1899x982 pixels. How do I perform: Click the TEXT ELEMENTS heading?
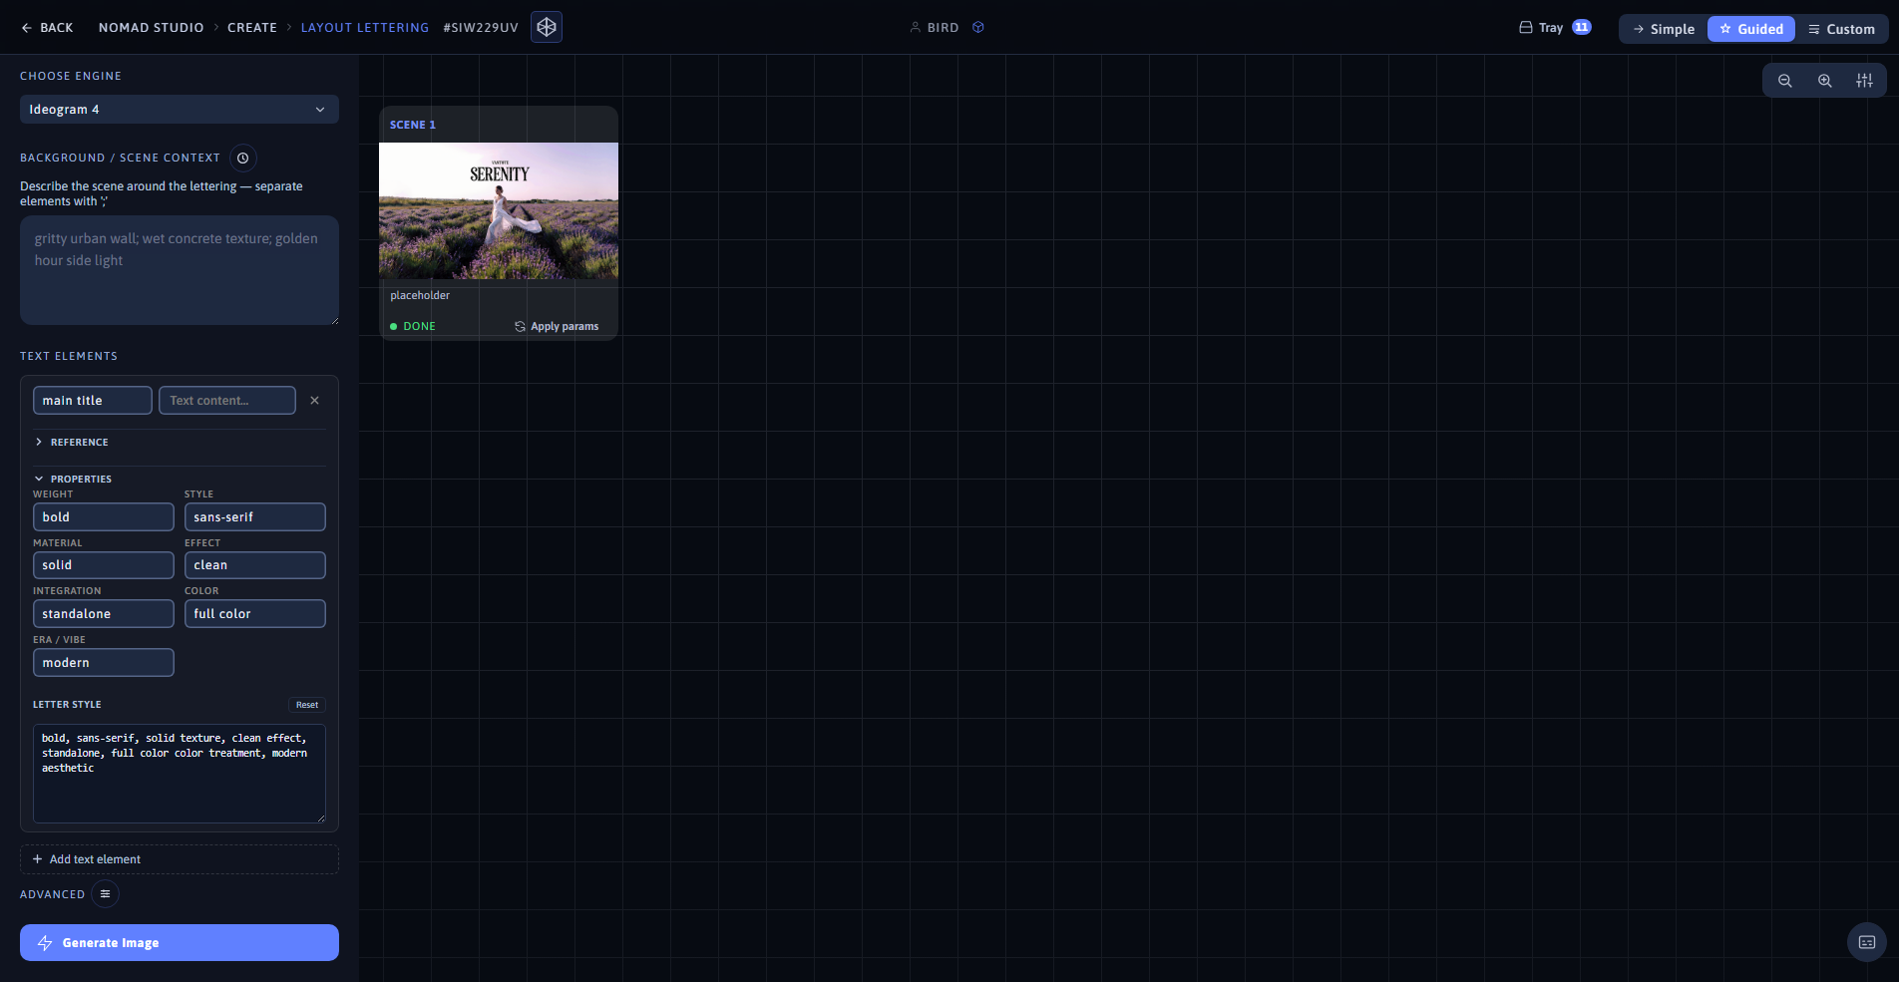pos(69,356)
